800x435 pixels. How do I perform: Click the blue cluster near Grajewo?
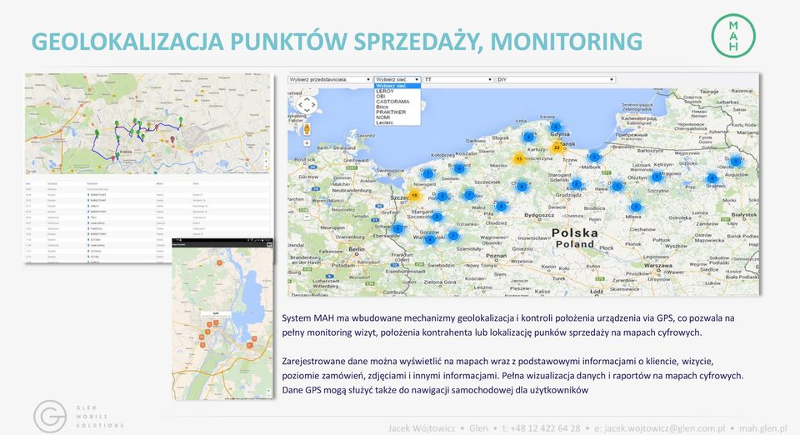click(x=712, y=178)
